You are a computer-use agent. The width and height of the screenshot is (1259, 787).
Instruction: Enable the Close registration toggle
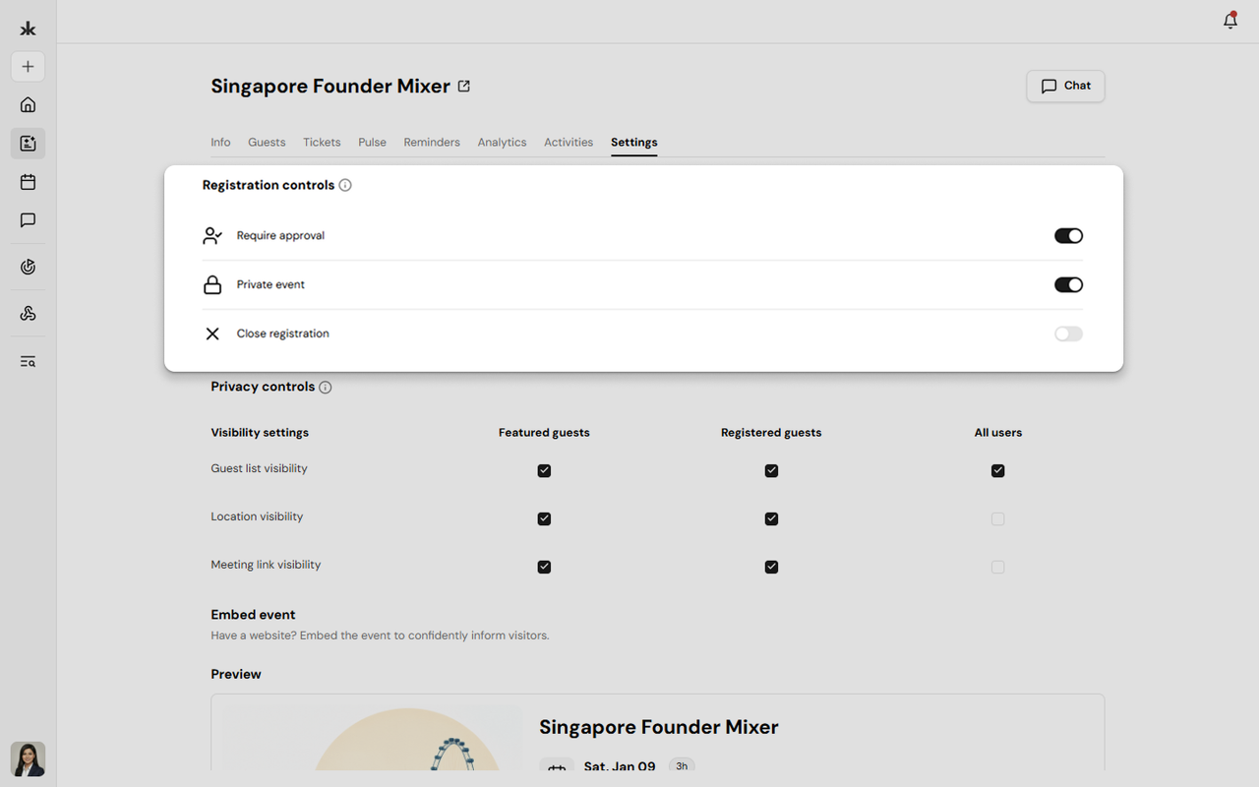tap(1068, 334)
